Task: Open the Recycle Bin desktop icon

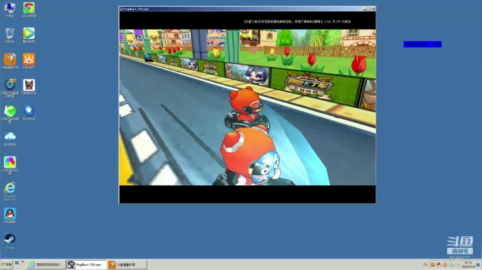Action: [10, 35]
